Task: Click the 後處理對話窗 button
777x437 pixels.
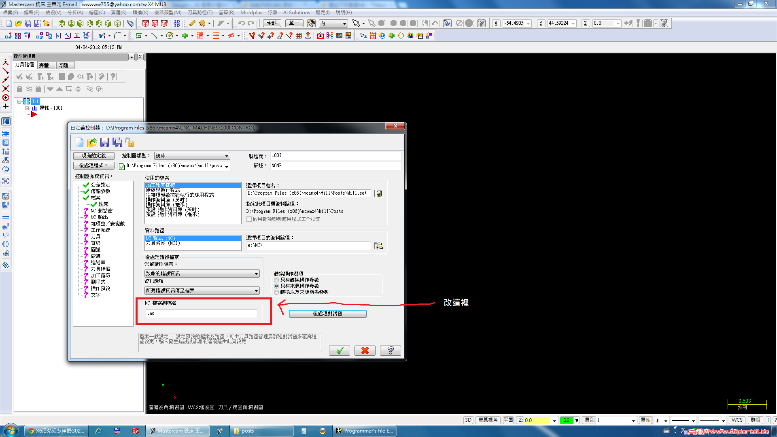Action: [327, 314]
